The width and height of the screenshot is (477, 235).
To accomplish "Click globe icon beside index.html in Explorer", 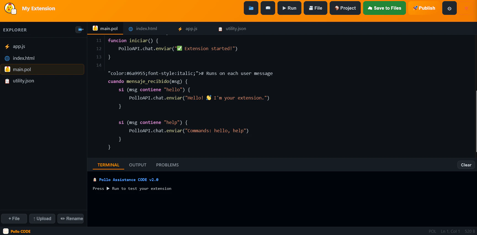I will (7, 58).
